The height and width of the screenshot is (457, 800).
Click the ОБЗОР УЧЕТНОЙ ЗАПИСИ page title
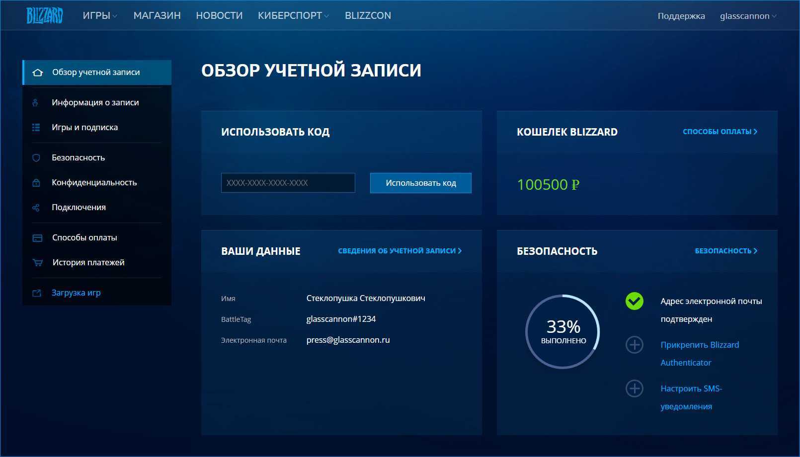pyautogui.click(x=311, y=71)
